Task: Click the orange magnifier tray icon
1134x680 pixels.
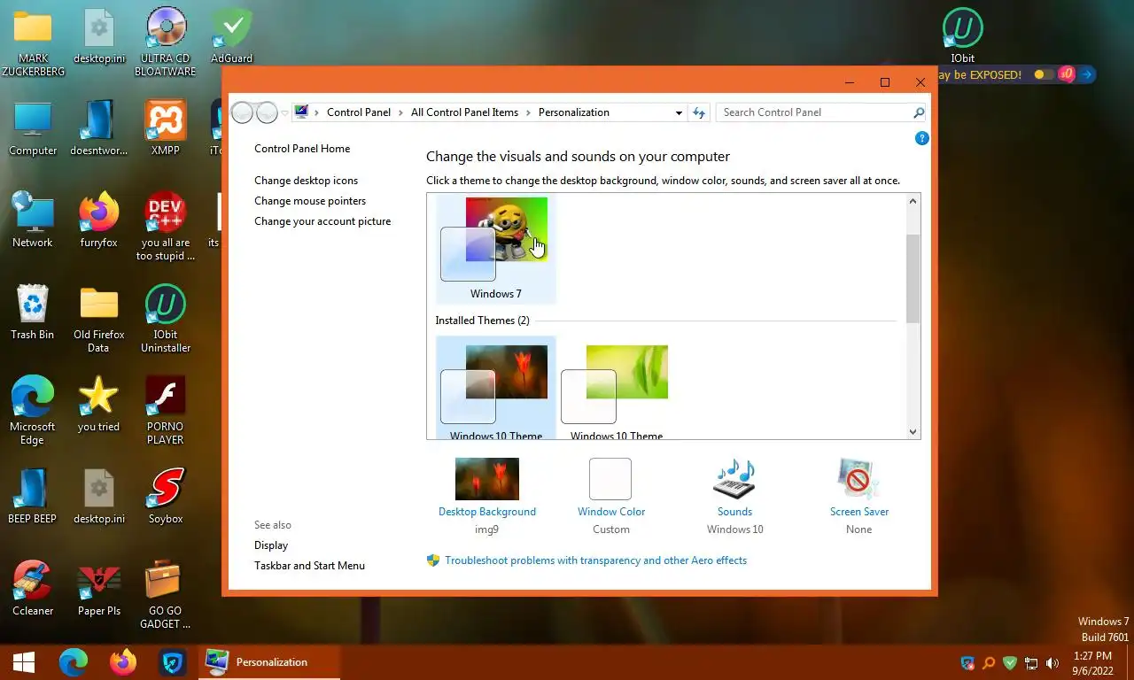Action: (x=989, y=662)
